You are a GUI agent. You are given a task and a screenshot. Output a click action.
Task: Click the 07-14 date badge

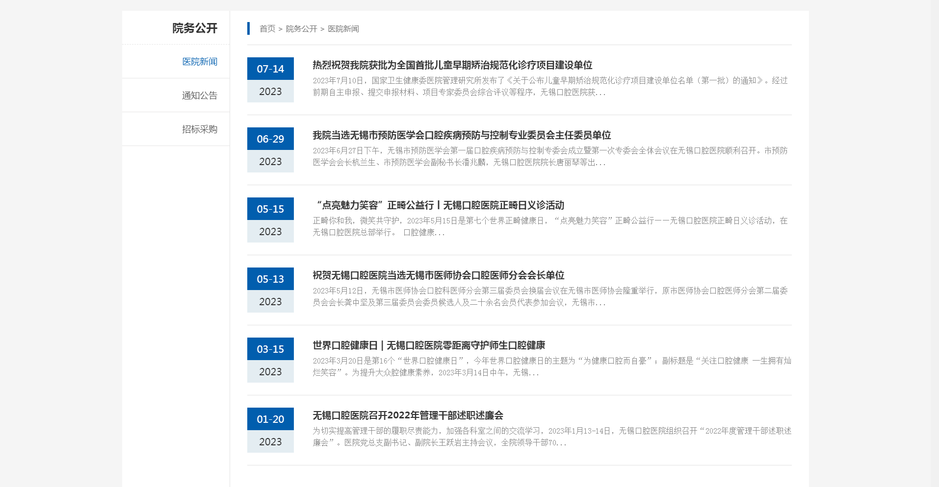click(270, 69)
